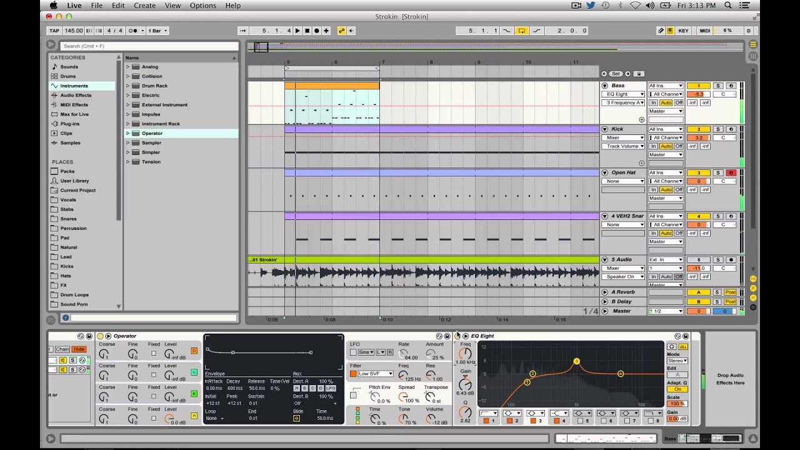
Task: Click the transport Stop button
Action: tap(307, 31)
